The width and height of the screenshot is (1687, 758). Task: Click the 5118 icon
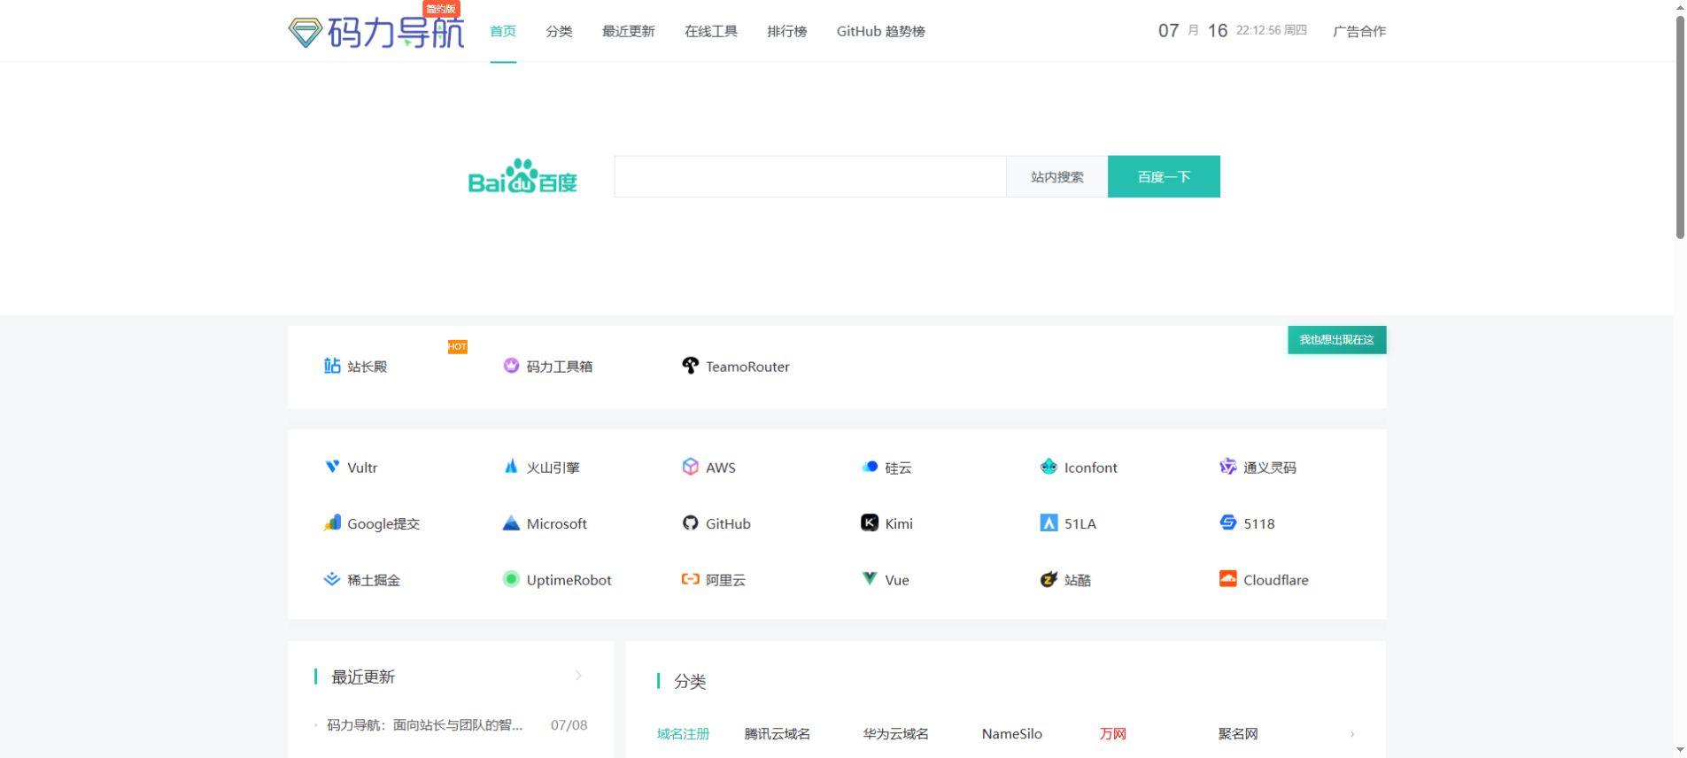pyautogui.click(x=1227, y=523)
